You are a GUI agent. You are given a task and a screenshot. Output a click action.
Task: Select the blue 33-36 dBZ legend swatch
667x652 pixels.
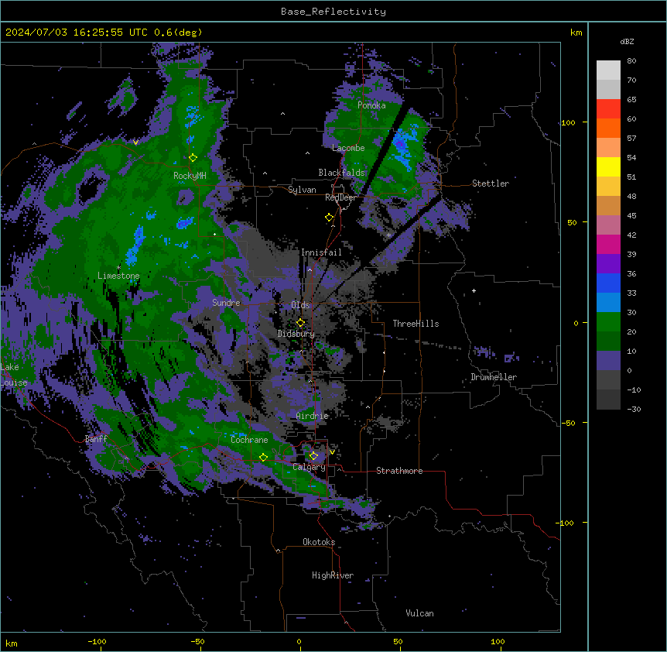point(608,283)
